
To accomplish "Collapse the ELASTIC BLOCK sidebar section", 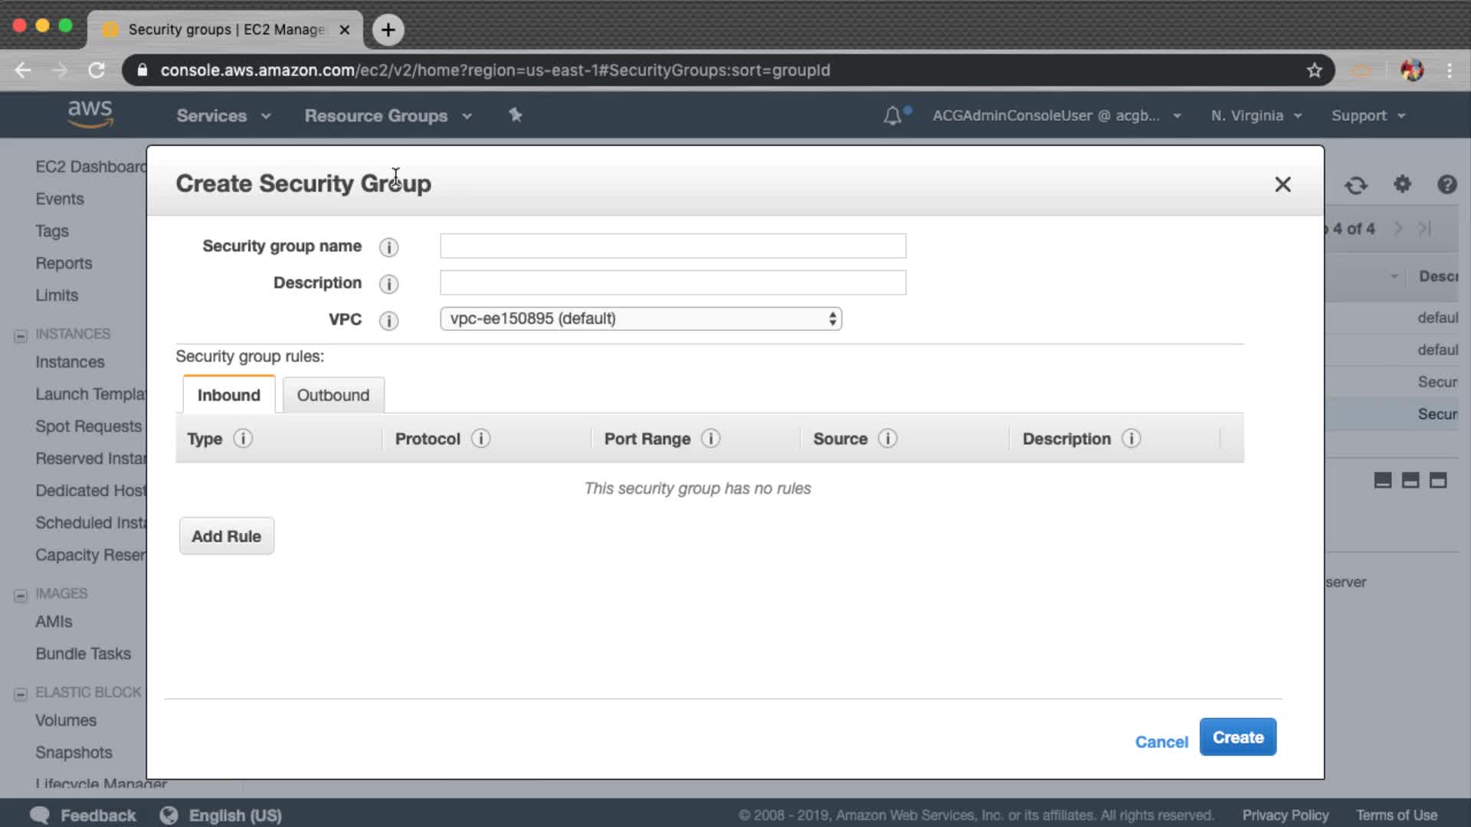I will coord(21,694).
